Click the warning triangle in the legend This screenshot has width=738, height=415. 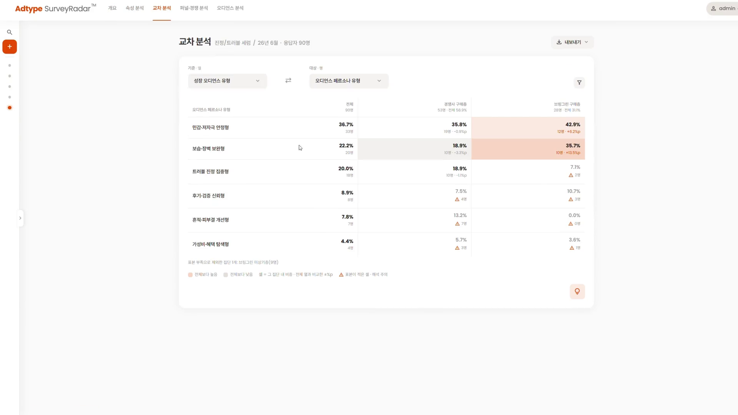point(341,275)
